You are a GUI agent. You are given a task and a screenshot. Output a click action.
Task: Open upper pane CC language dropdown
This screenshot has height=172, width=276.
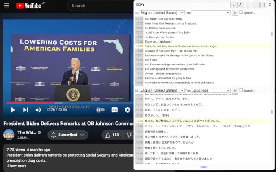click(162, 13)
